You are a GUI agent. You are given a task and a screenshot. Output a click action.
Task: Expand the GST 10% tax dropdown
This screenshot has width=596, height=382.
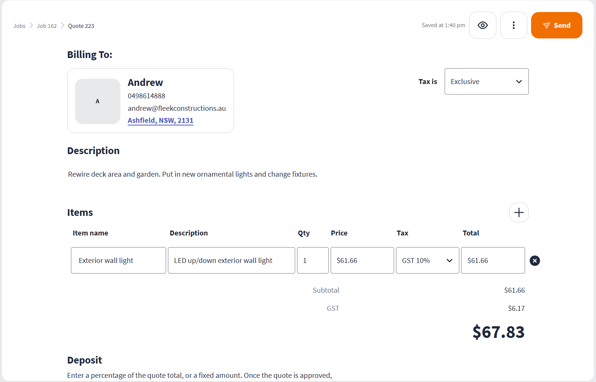click(427, 260)
